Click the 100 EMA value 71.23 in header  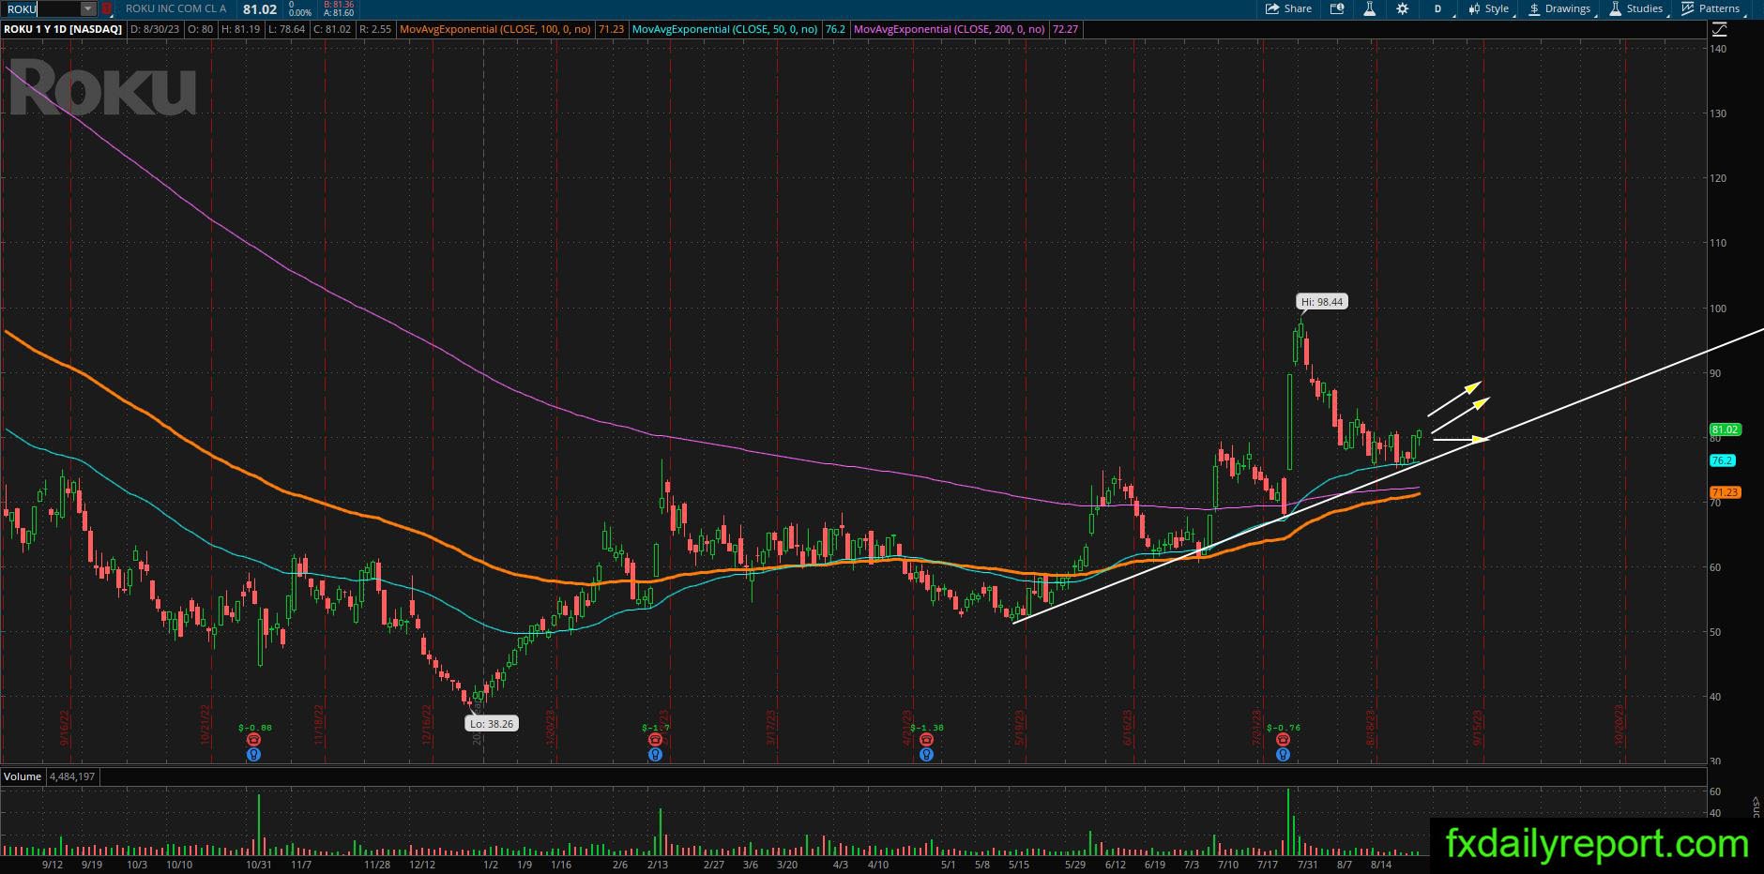[x=611, y=29]
